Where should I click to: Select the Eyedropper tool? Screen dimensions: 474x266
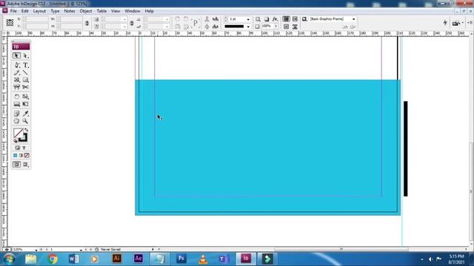tap(25, 113)
